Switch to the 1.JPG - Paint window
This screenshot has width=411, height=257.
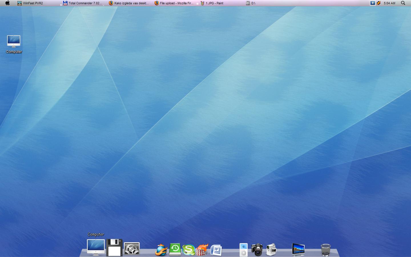point(212,3)
